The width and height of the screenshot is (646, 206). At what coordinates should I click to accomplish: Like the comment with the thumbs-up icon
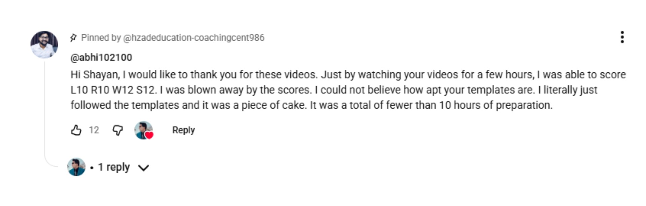coord(76,130)
